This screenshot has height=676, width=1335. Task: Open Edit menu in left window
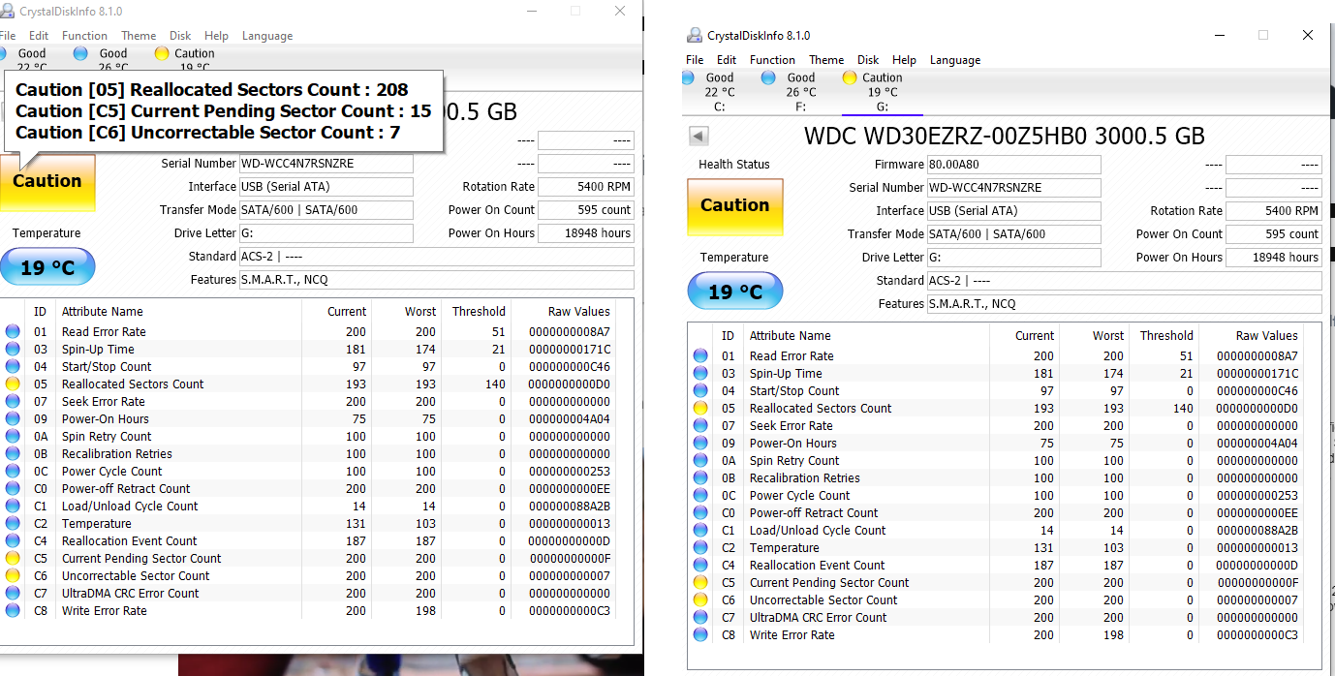39,36
